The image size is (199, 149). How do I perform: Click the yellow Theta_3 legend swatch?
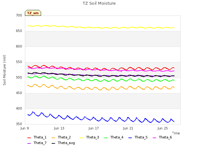click(x=81, y=138)
